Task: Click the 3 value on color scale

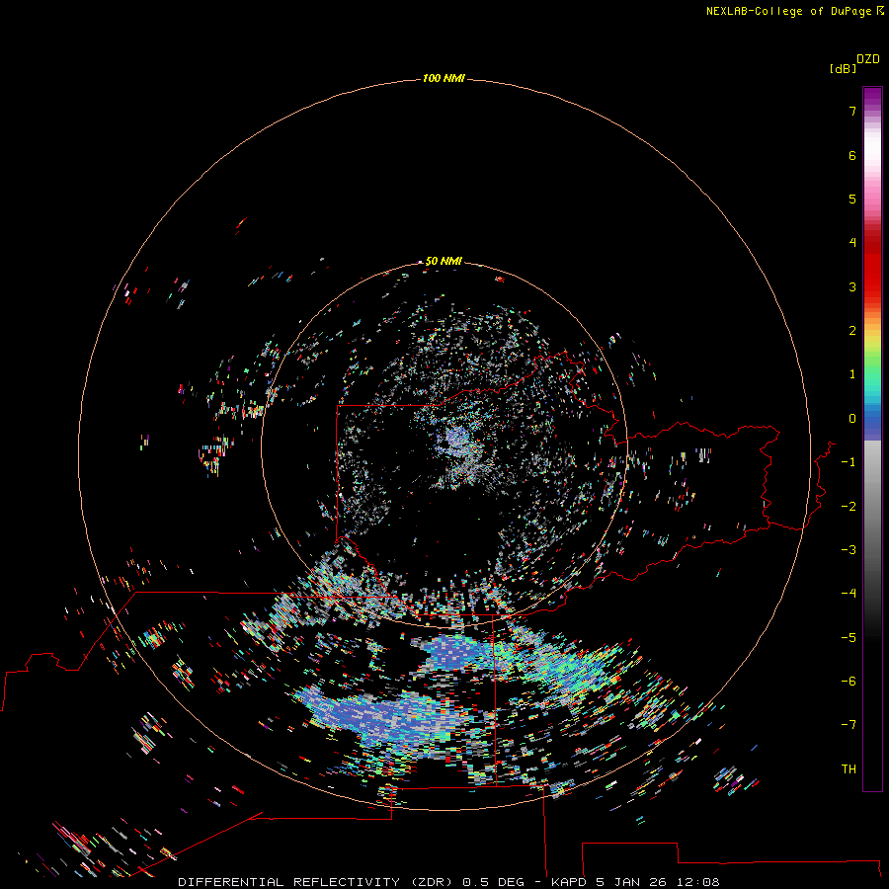Action: pyautogui.click(x=852, y=286)
